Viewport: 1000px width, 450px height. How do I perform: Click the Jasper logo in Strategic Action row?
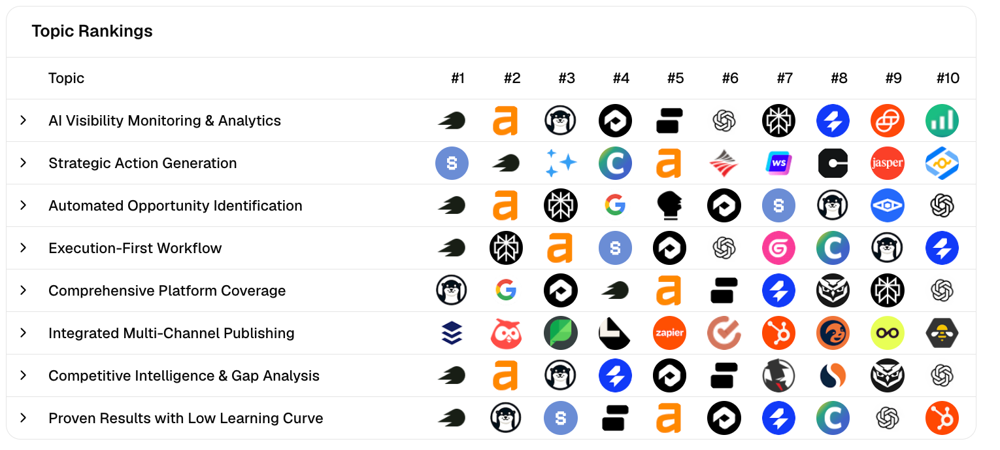click(x=887, y=164)
